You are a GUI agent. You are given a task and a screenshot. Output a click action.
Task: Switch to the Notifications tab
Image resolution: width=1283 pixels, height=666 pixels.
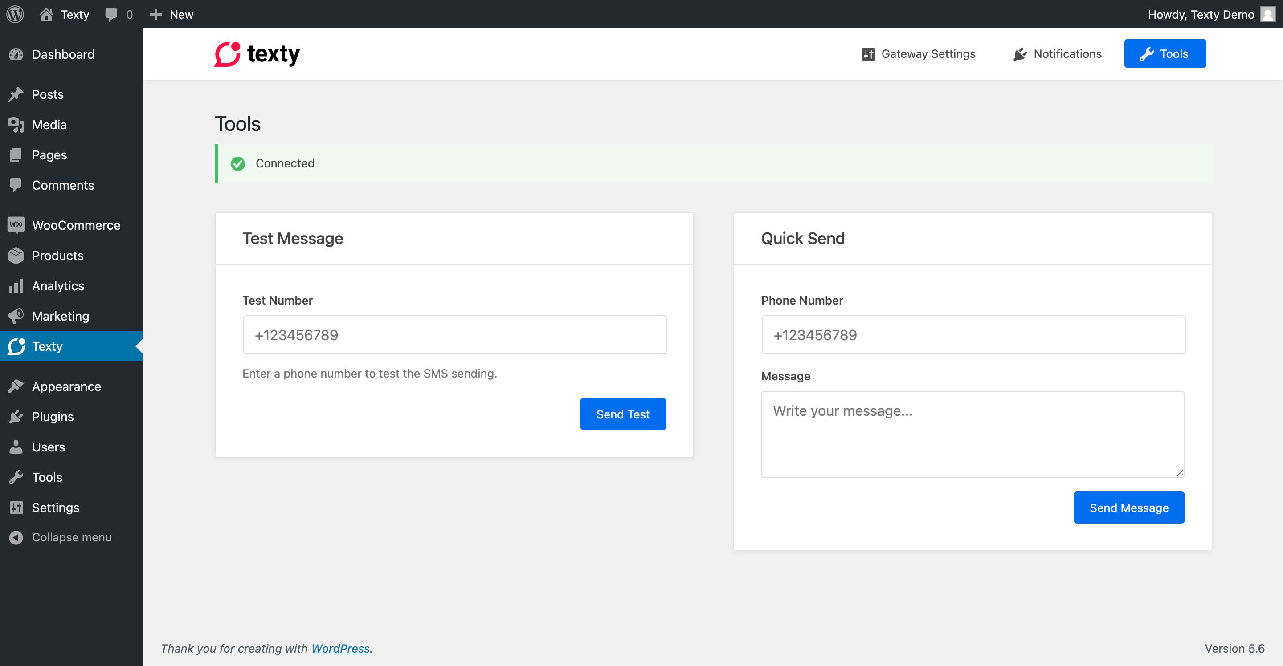click(1058, 54)
